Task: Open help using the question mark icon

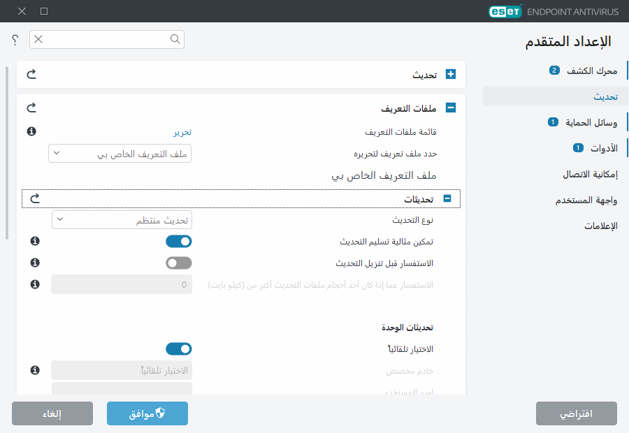Action: pos(14,40)
